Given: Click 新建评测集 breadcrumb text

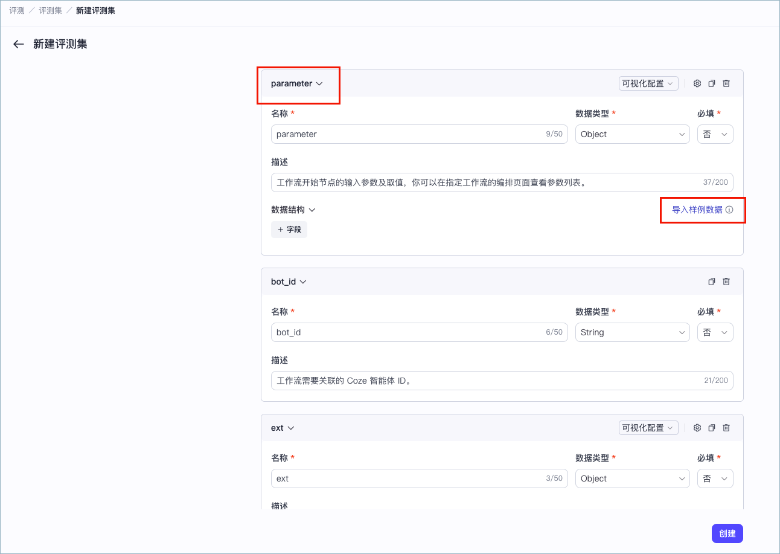Looking at the screenshot, I should coord(95,10).
